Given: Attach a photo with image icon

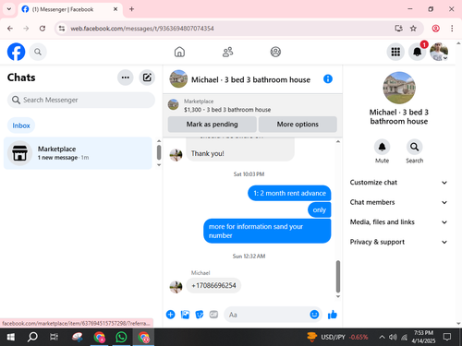Looking at the screenshot, I should pyautogui.click(x=185, y=315).
